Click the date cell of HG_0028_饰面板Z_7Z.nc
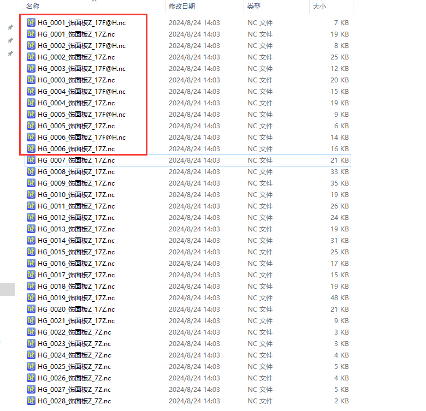 click(194, 401)
